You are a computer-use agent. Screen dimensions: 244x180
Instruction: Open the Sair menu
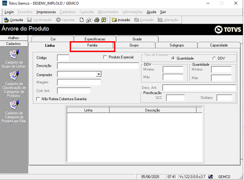[x=163, y=12]
